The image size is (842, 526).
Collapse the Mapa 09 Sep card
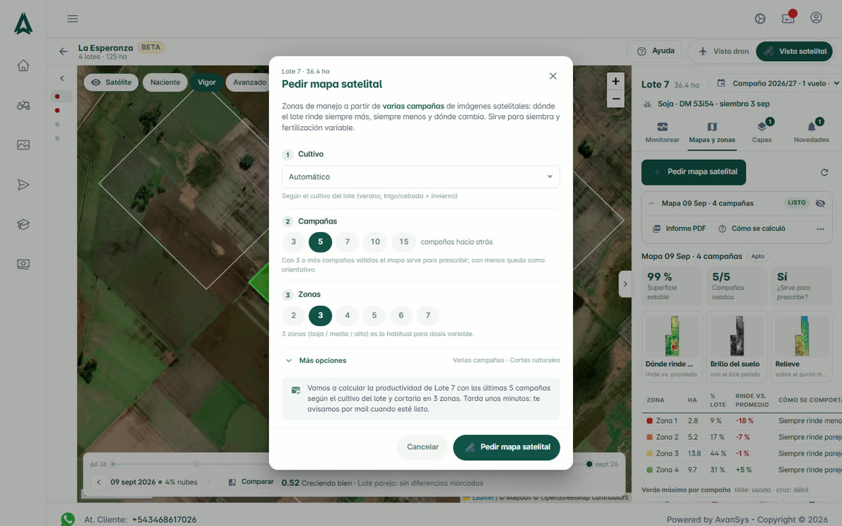point(652,203)
